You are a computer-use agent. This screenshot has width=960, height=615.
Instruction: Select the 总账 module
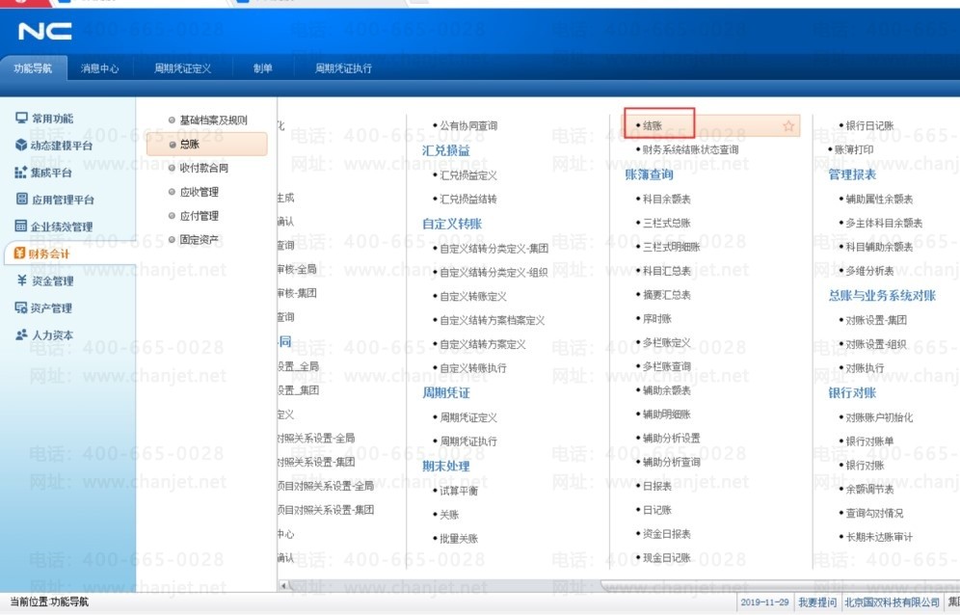(x=207, y=144)
